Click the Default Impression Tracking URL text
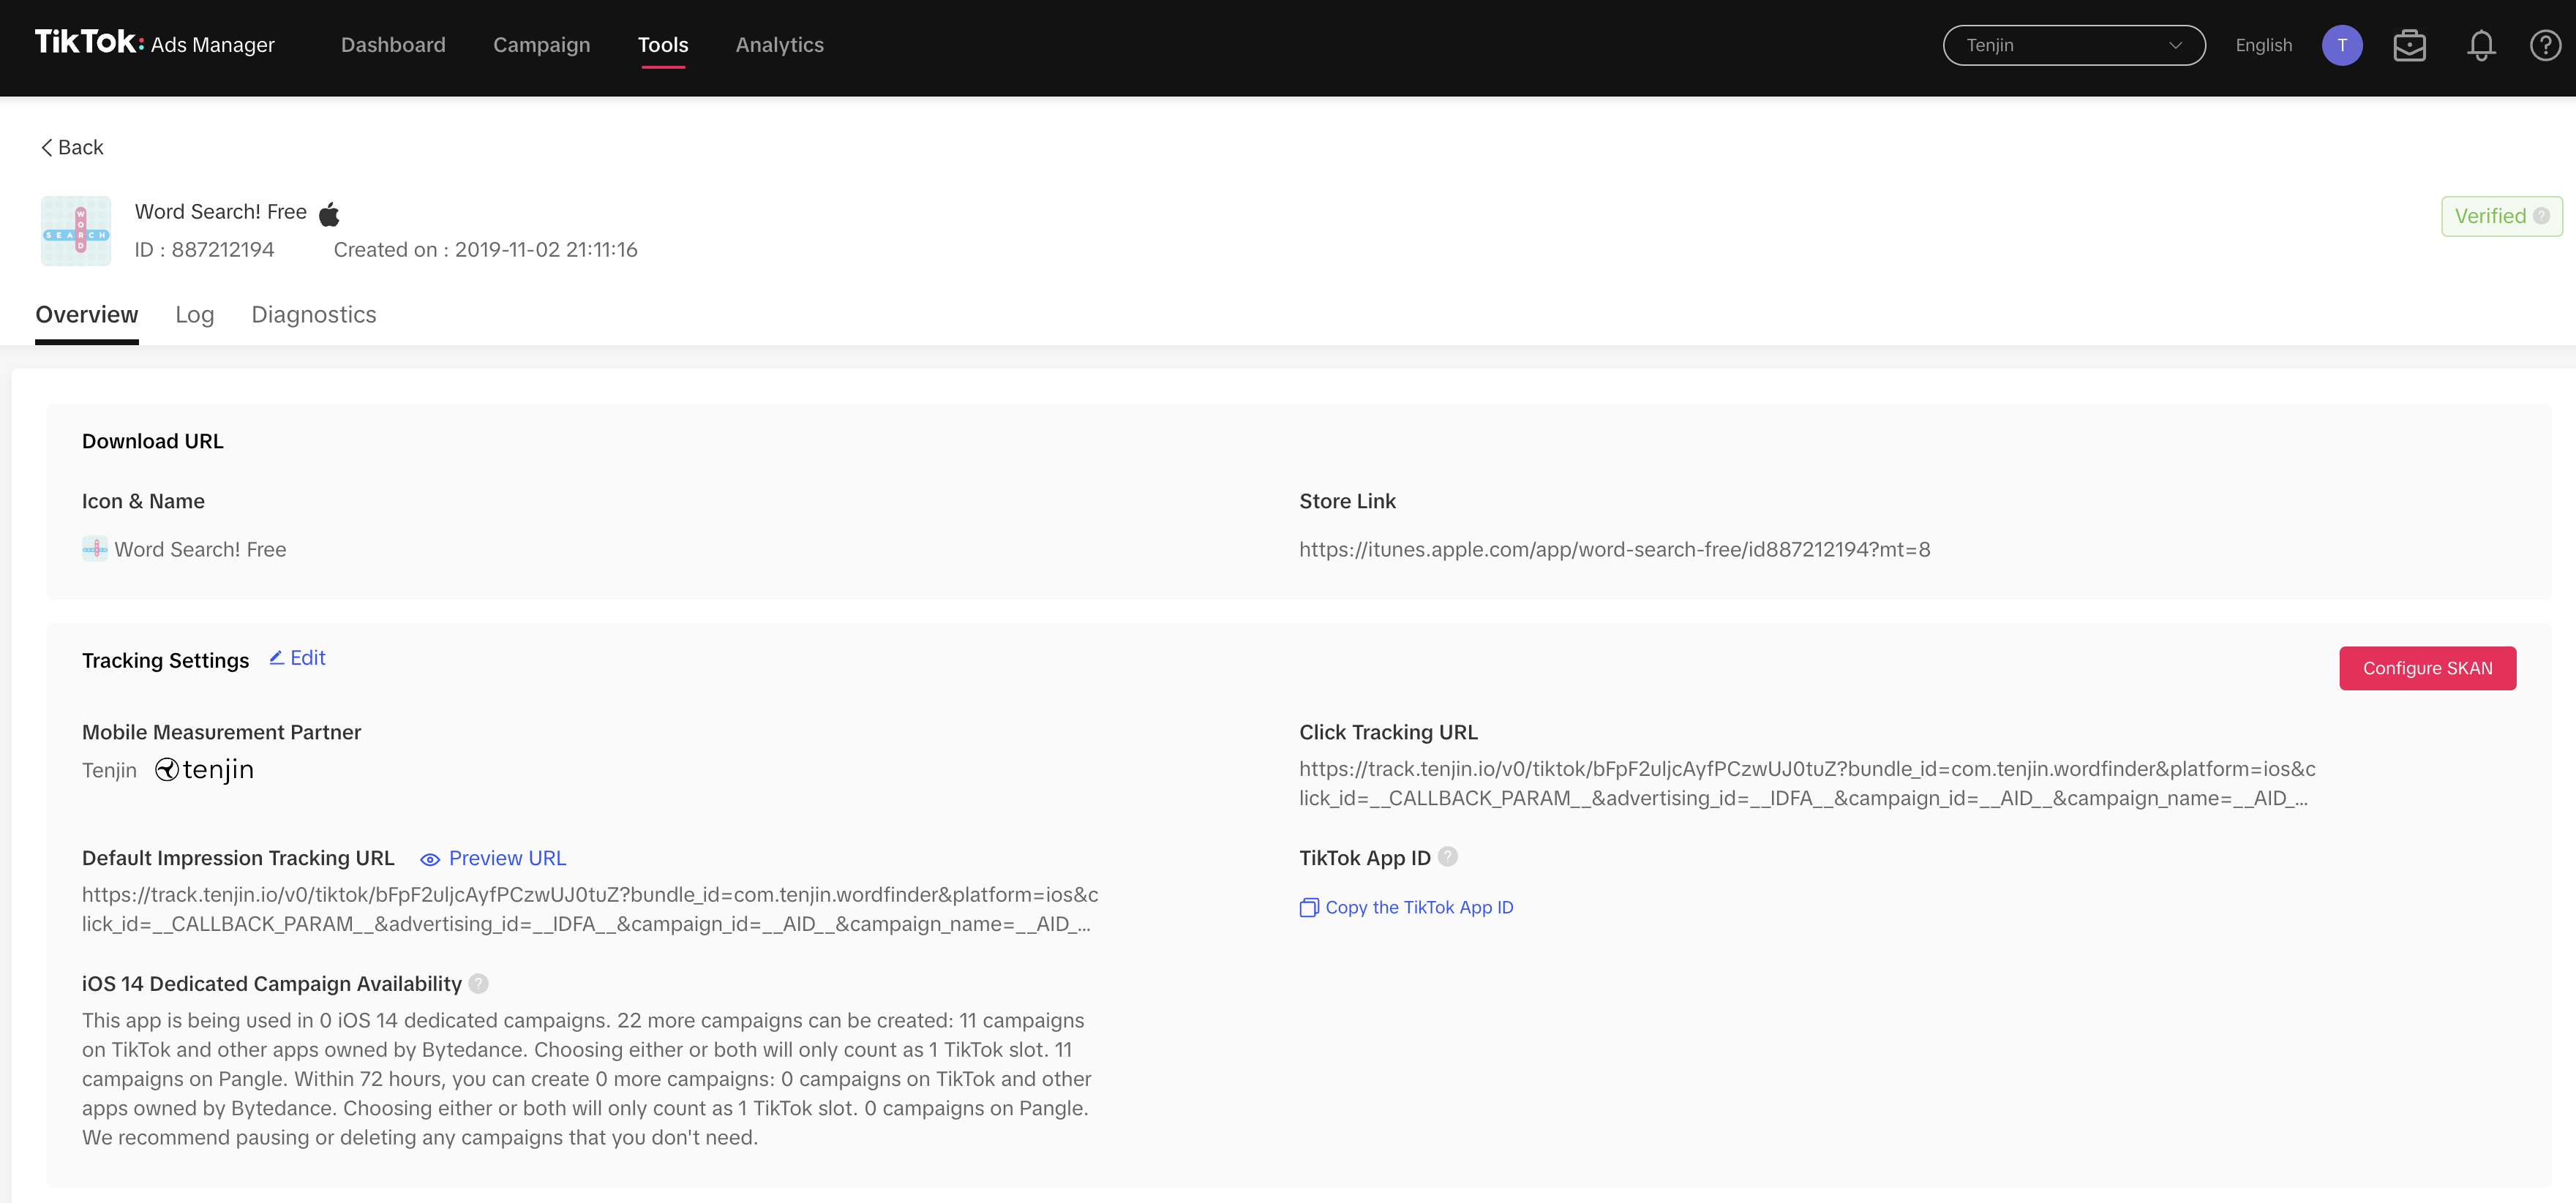The width and height of the screenshot is (2576, 1203). click(x=590, y=909)
